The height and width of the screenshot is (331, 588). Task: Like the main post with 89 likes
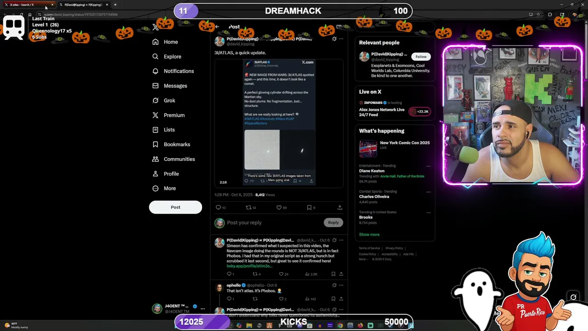(x=279, y=208)
